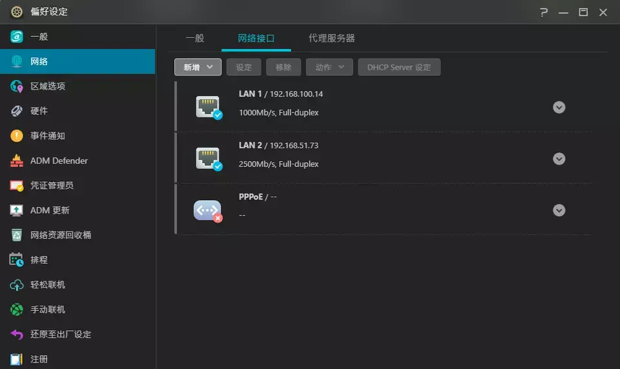Open the 区域选项 regional options icon
Viewport: 620px width, 369px height.
pos(17,86)
